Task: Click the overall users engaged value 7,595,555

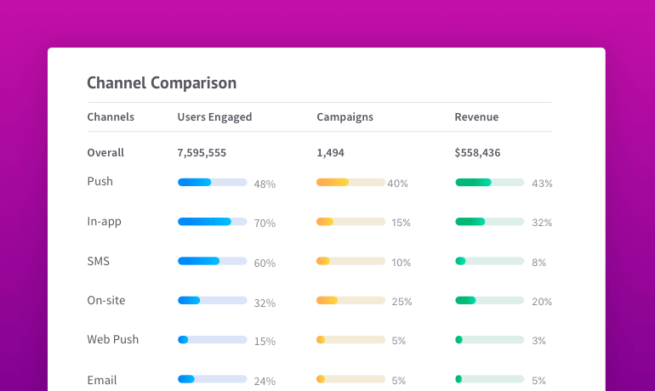Action: [x=202, y=153]
